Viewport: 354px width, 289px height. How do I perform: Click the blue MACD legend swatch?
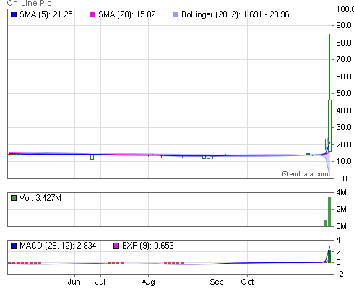pos(14,246)
